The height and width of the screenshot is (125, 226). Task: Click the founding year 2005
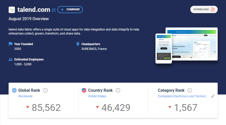pos(18,49)
